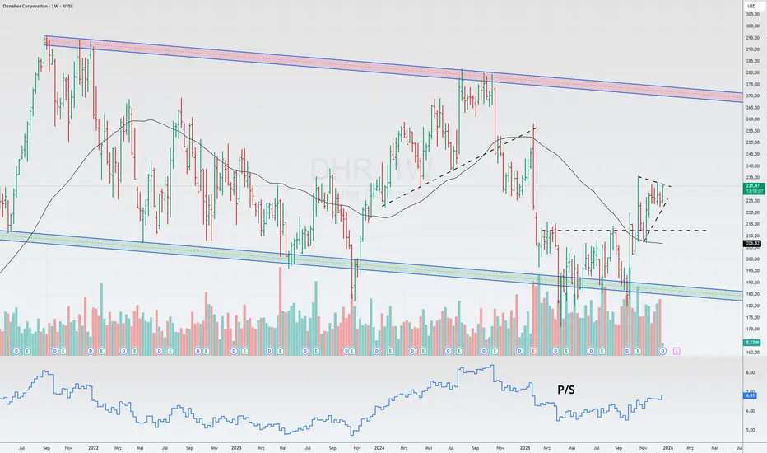
Task: Click the 8,00 label on P/S scale
Action: 750,372
